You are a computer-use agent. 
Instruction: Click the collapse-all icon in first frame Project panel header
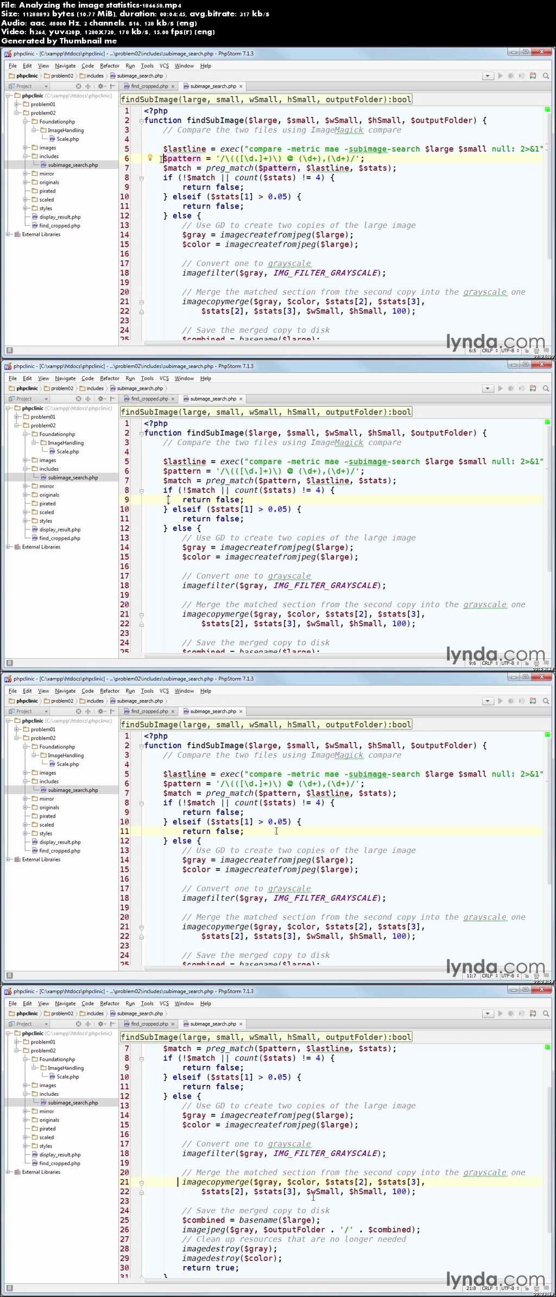point(88,86)
